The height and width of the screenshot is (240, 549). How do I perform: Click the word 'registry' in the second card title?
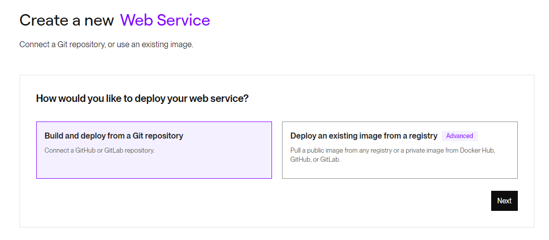[x=423, y=136]
